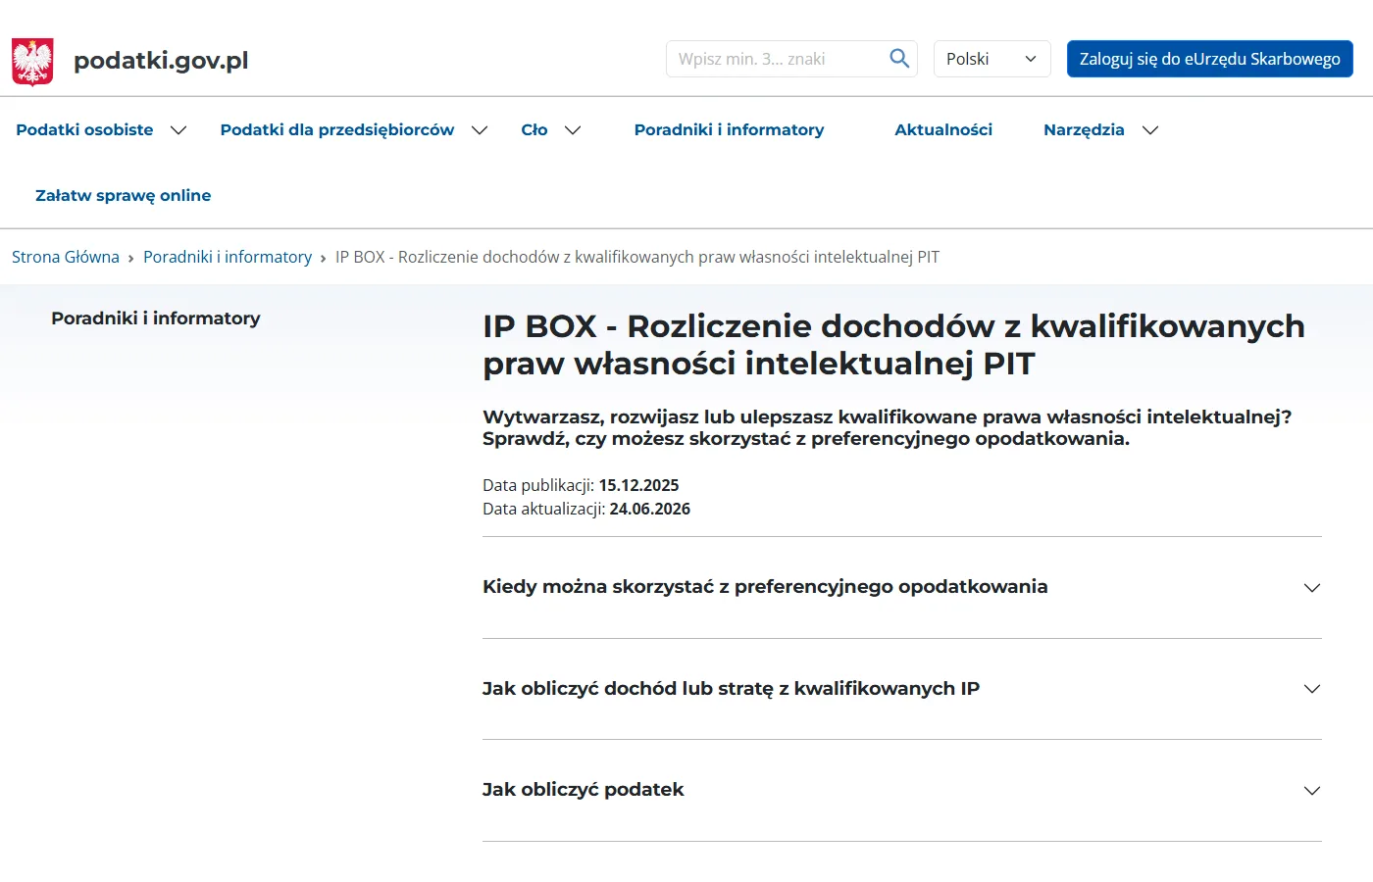Open 'Załatw sprawę online' link
The height and width of the screenshot is (882, 1373).
point(124,195)
